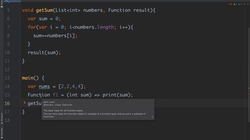Image resolution: width=250 pixels, height=140 pixels.
Task: Click the partial 'getSu' text on line 16
Action: click(35, 103)
